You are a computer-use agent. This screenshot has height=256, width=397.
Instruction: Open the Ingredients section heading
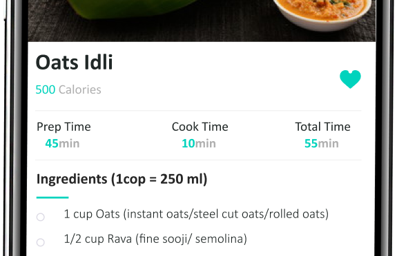[122, 179]
